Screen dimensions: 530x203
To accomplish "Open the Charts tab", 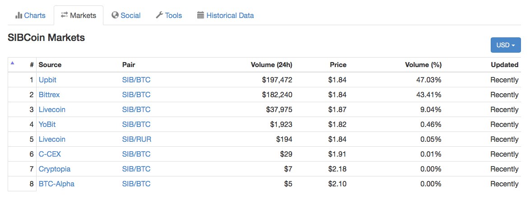I will [x=30, y=15].
